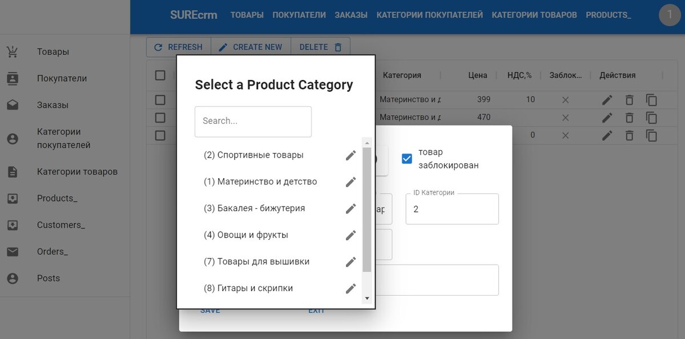Click the category list scroll down arrow
Viewport: 685px width, 339px height.
tap(367, 298)
